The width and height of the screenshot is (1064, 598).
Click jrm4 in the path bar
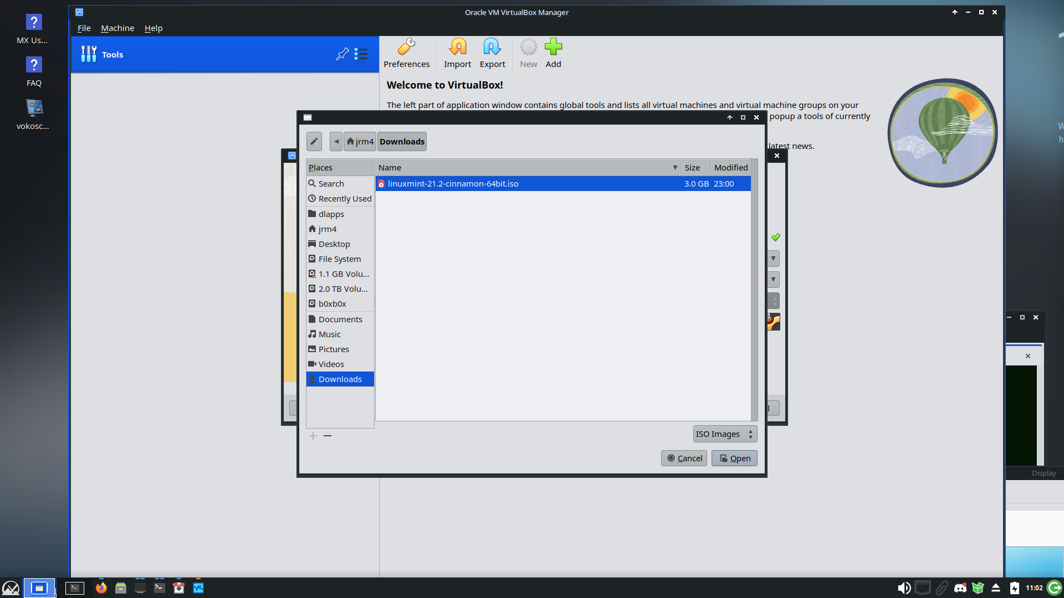coord(360,141)
